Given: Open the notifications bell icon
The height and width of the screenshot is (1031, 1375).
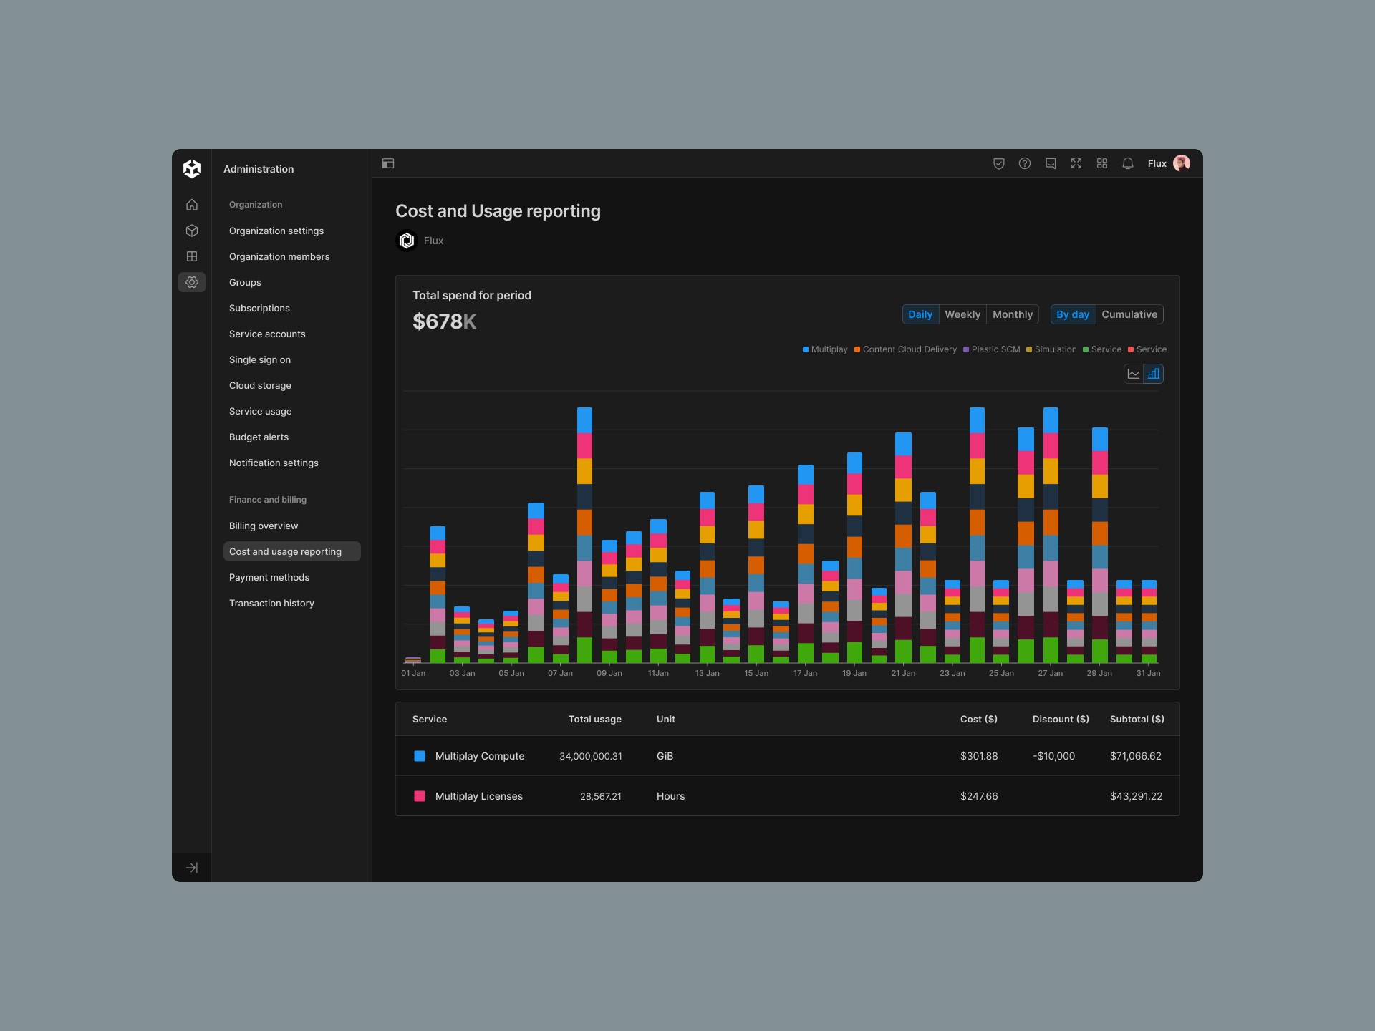Looking at the screenshot, I should pyautogui.click(x=1127, y=163).
